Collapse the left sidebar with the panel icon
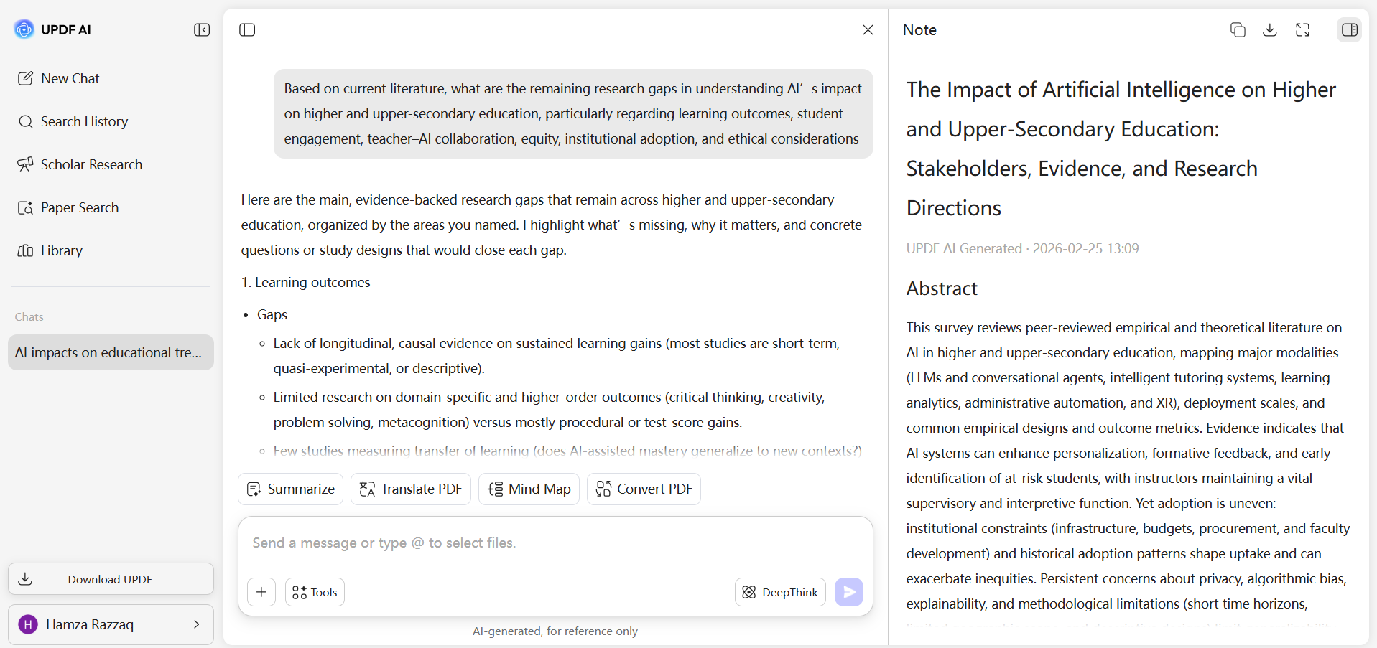The height and width of the screenshot is (648, 1377). (x=202, y=29)
